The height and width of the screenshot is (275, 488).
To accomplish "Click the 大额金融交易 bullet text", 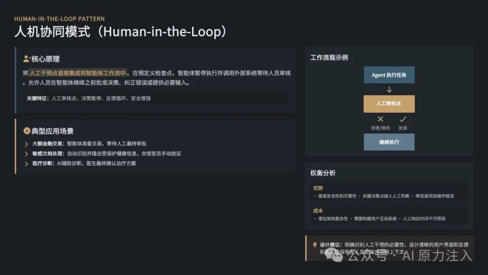I will point(89,143).
